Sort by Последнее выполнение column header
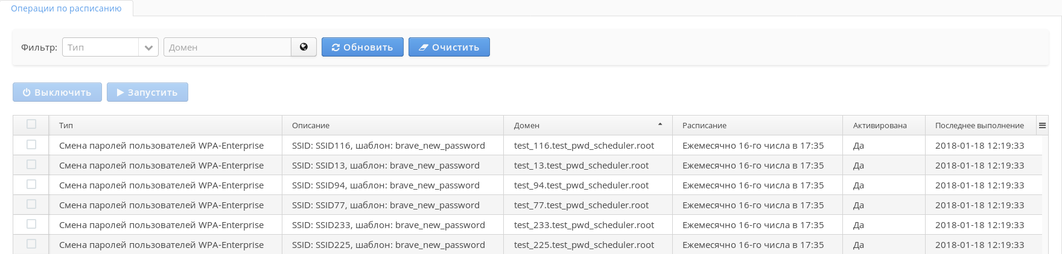The image size is (1062, 254). [979, 125]
